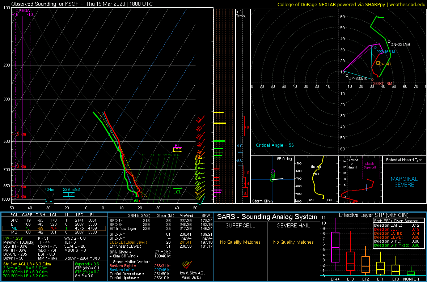This screenshot has width=427, height=282.
Task: Select the SFC parcel row in table
Action: click(x=54, y=219)
